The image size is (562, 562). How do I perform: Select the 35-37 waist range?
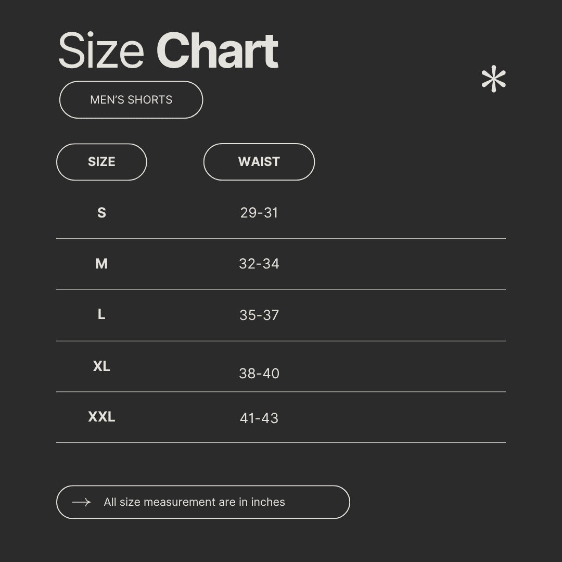coord(259,315)
